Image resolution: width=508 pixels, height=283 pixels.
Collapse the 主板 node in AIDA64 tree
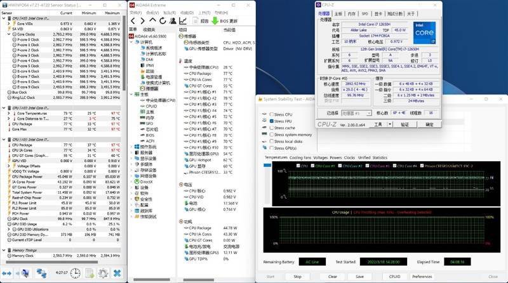[x=131, y=95]
